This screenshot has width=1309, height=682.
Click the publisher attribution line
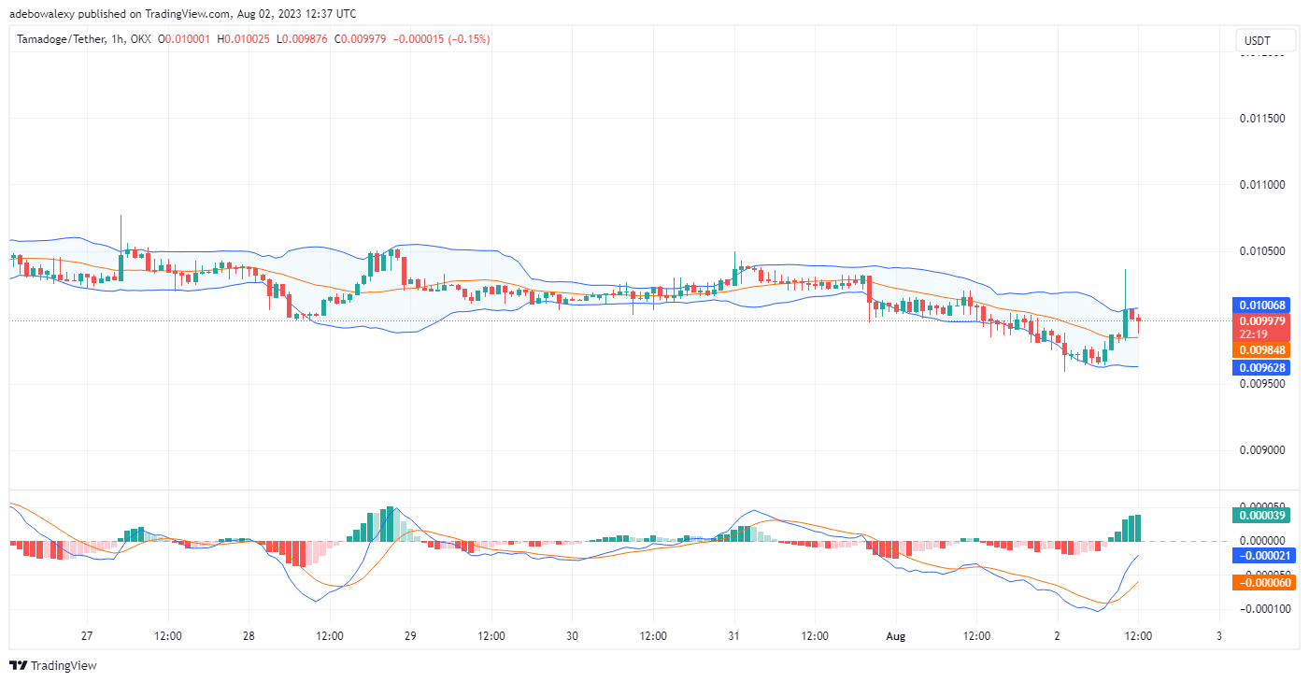[182, 13]
